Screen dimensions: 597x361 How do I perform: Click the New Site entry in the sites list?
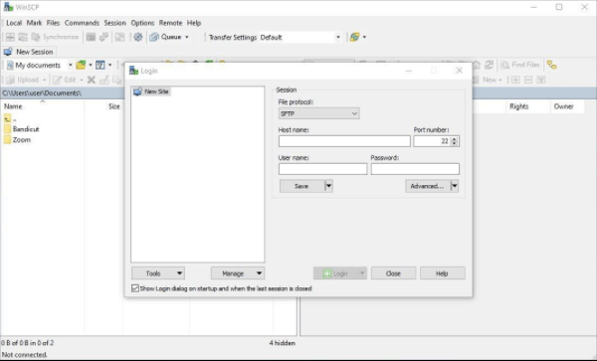point(151,91)
